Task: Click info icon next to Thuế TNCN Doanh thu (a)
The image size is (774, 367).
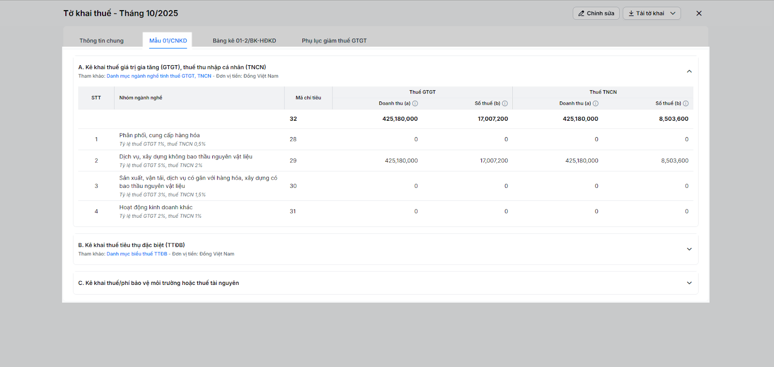Action: coord(595,103)
